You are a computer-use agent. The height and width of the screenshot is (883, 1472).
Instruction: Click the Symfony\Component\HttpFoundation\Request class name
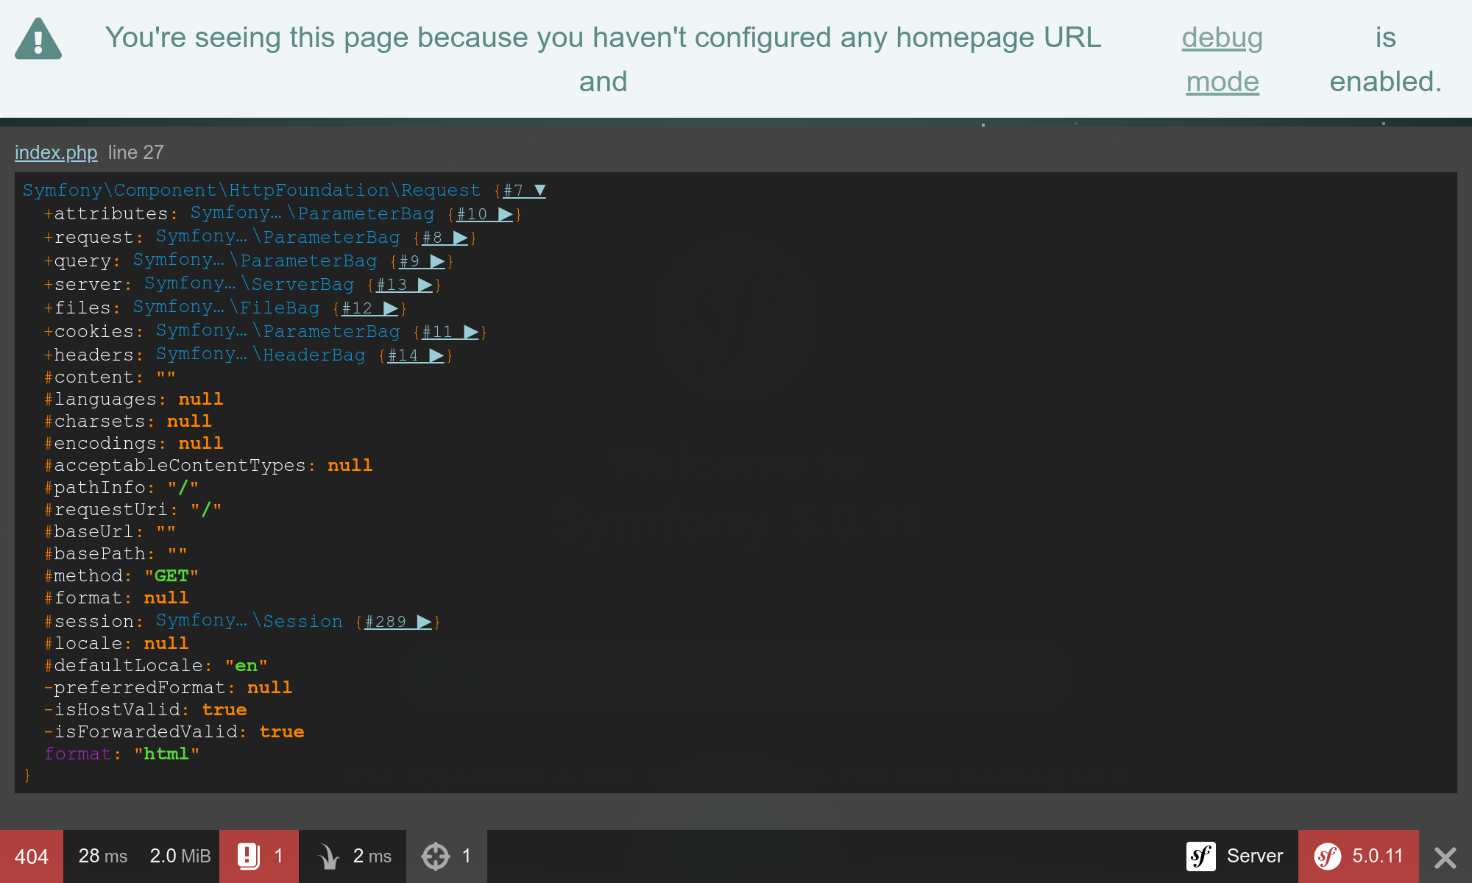click(252, 191)
